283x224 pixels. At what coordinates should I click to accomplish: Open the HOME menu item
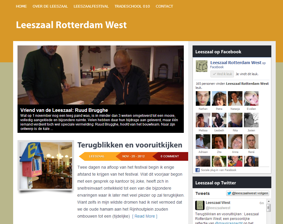pyautogui.click(x=21, y=6)
